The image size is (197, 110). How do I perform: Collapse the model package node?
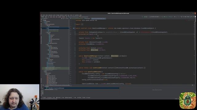(46, 32)
